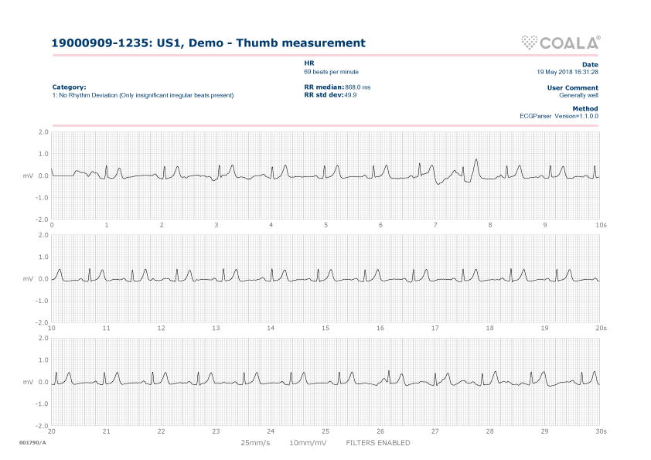Click the '10mm/mV' gain label

click(x=308, y=443)
